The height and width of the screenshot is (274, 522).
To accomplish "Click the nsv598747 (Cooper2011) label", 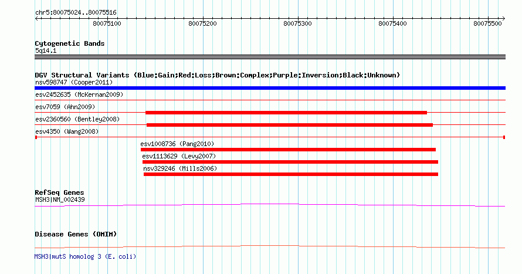I will [x=74, y=82].
